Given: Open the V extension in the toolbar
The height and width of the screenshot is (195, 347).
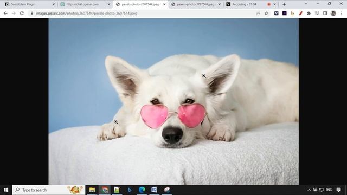Looking at the screenshot, I should 276,14.
